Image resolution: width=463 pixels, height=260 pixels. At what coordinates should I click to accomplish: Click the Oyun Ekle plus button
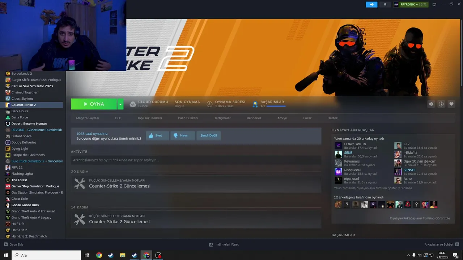point(6,244)
